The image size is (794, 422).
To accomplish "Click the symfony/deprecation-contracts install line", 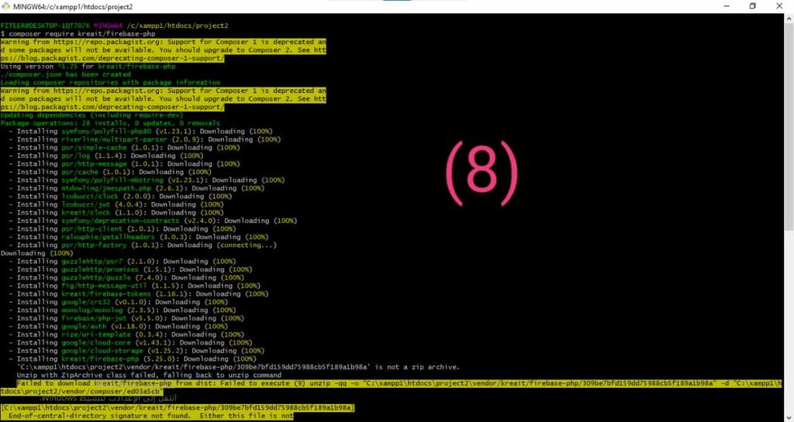I will coord(153,221).
